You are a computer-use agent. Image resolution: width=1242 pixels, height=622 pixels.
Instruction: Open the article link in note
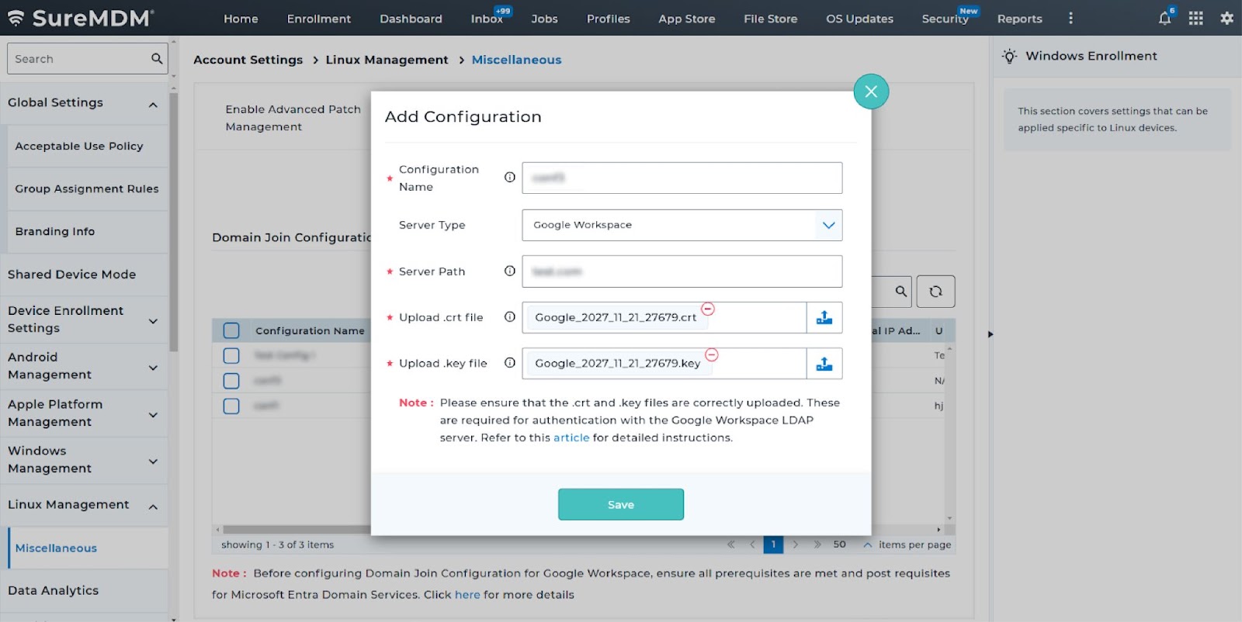pos(571,437)
